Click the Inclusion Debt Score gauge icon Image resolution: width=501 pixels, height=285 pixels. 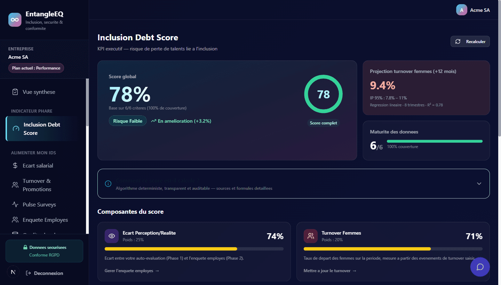point(16,129)
